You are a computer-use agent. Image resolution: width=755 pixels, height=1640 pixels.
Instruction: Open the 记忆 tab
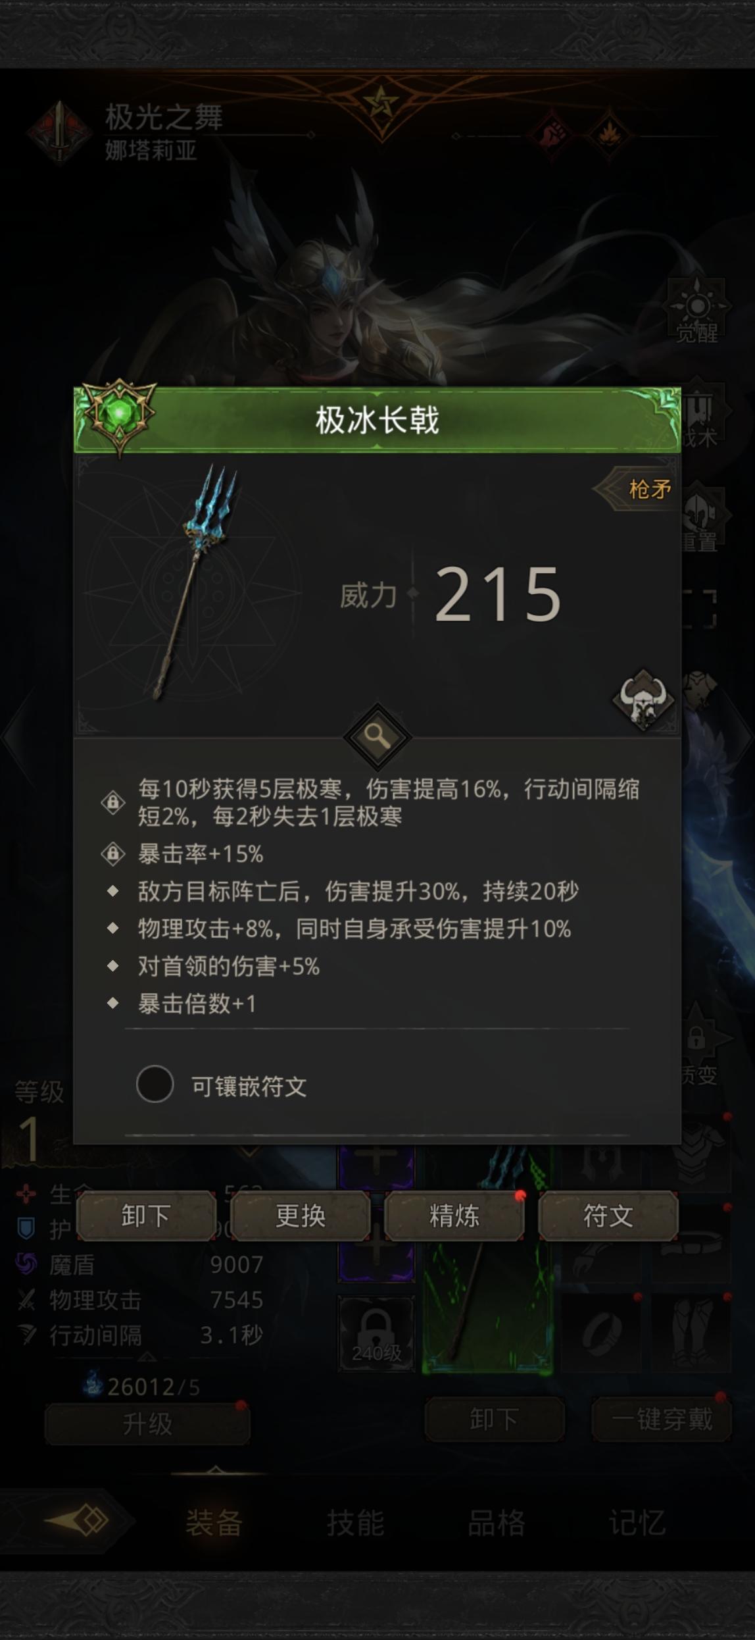[637, 1522]
